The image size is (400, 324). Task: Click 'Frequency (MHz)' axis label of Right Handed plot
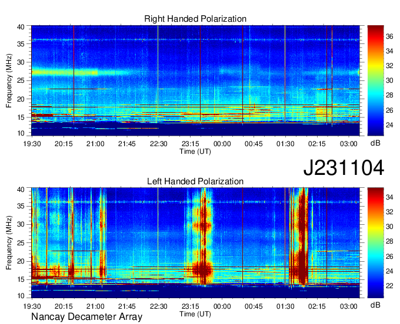(x=9, y=80)
